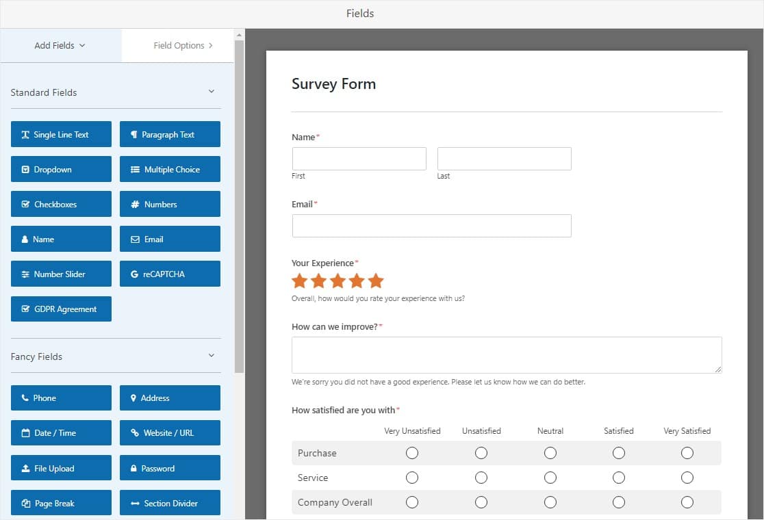Add a Number Slider field
The image size is (764, 520).
[x=61, y=274]
